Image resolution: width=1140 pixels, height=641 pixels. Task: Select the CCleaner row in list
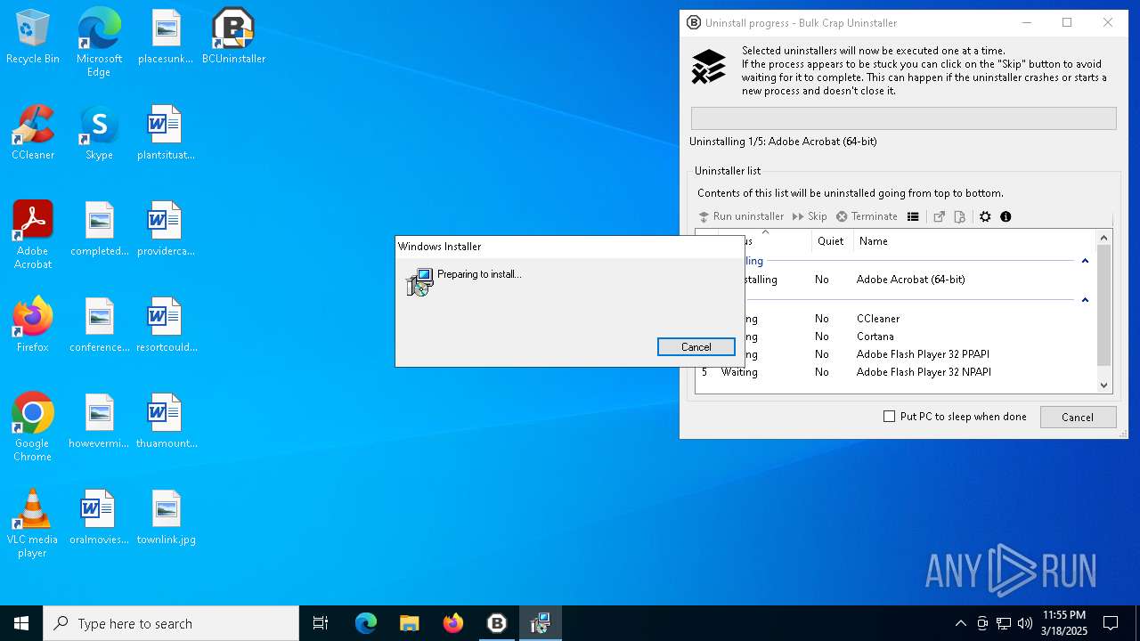tap(895, 319)
